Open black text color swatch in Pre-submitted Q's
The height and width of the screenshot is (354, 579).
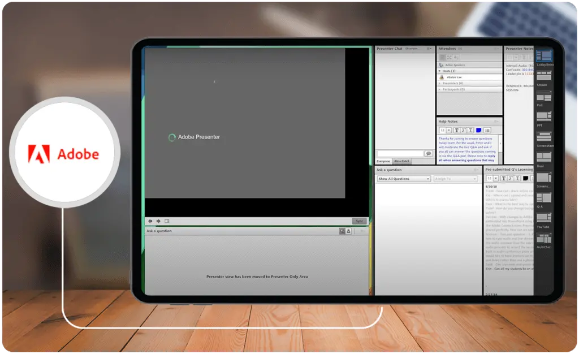tap(525, 178)
